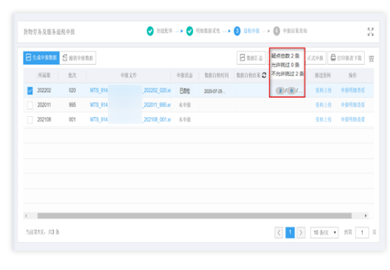Go to next page with right chevron
Image resolution: width=390 pixels, height=270 pixels.
click(301, 232)
